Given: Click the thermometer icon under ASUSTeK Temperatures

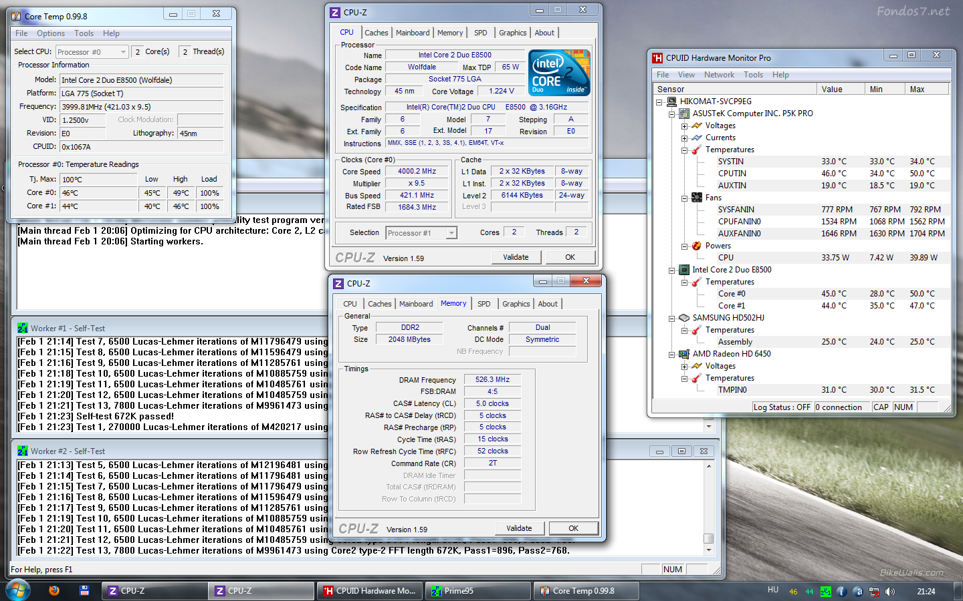Looking at the screenshot, I should pos(697,150).
